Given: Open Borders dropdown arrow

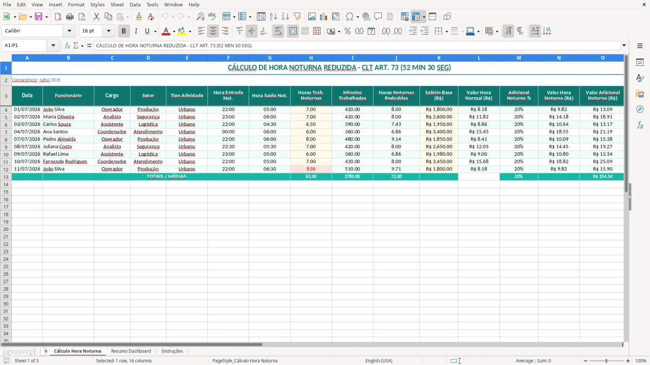Looking at the screenshot, I should click(447, 31).
